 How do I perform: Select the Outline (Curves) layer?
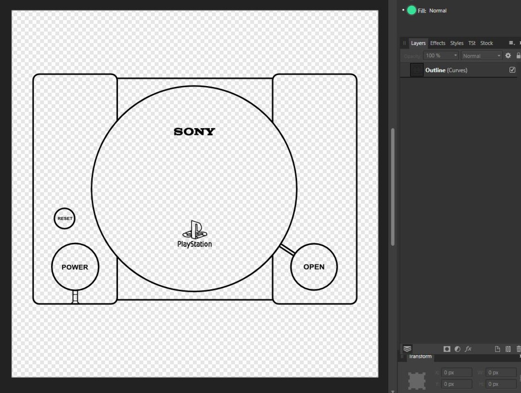pos(447,70)
